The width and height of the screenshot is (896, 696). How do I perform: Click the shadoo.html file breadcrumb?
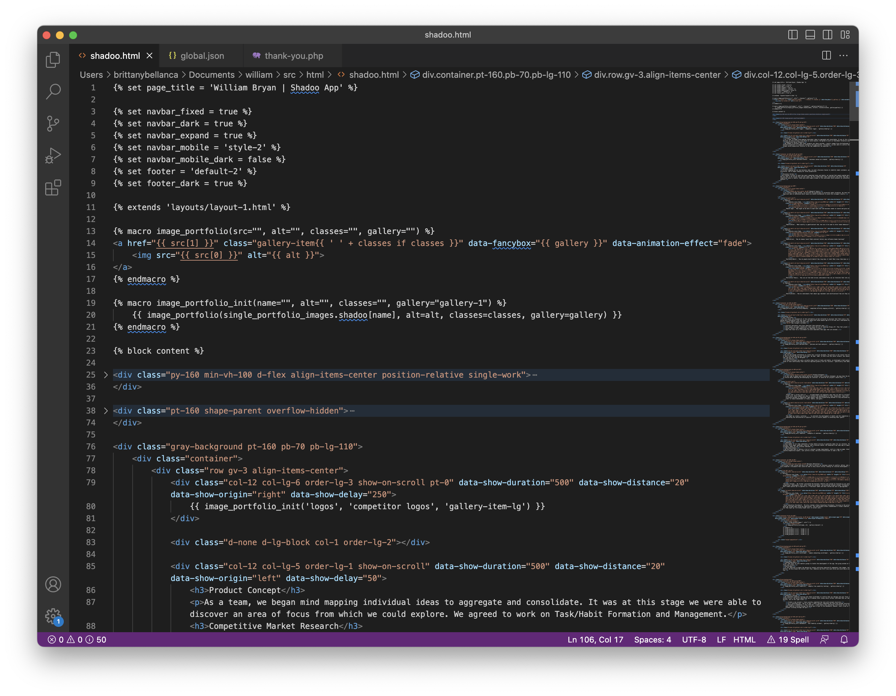pos(368,75)
